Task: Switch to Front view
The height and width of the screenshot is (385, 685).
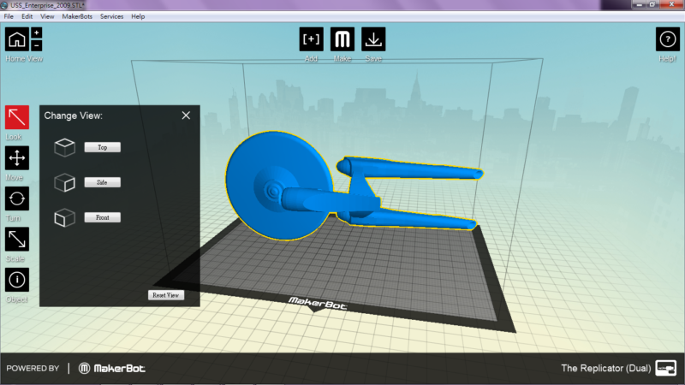Action: click(x=102, y=217)
